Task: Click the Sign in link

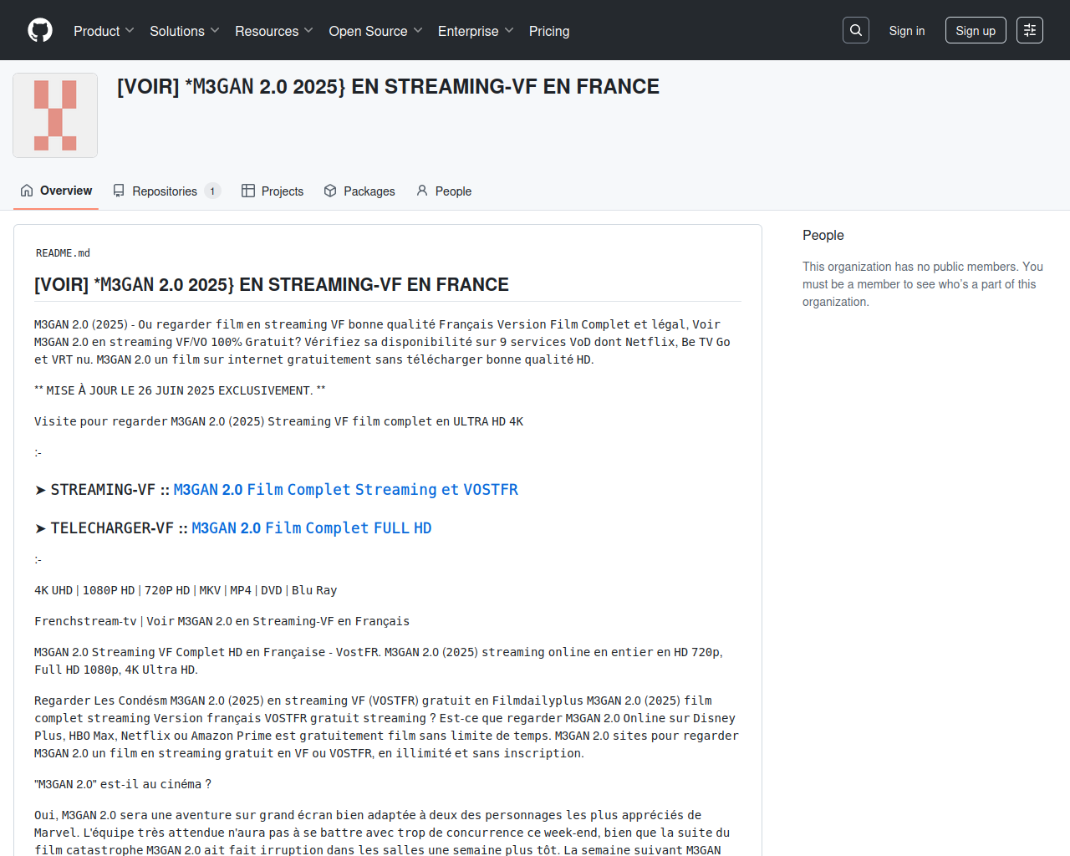Action: pos(906,31)
